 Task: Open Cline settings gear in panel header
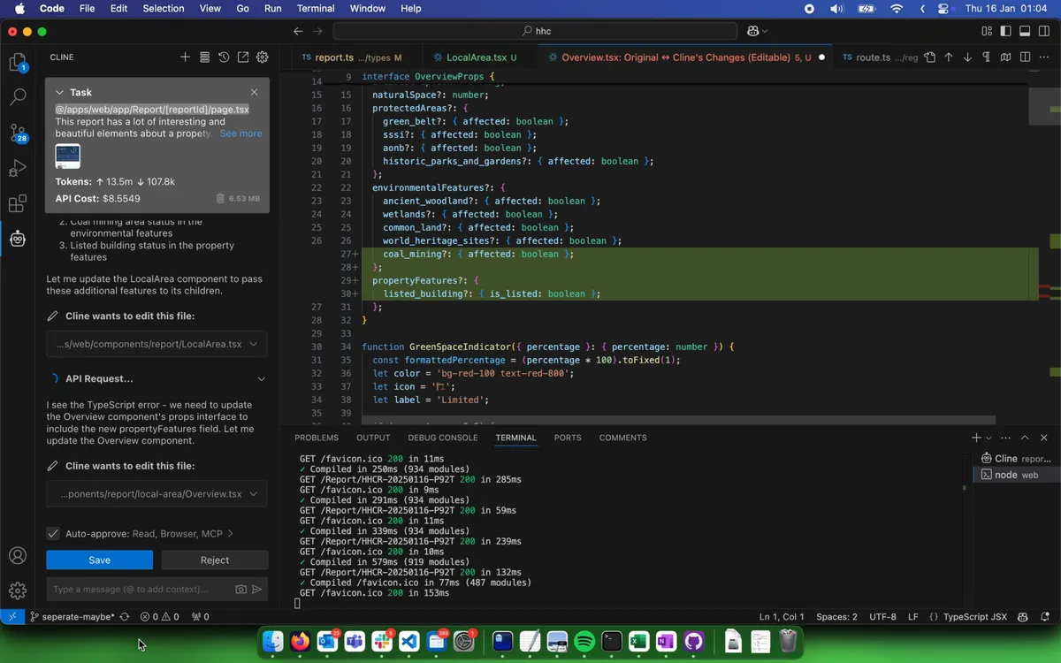point(263,57)
